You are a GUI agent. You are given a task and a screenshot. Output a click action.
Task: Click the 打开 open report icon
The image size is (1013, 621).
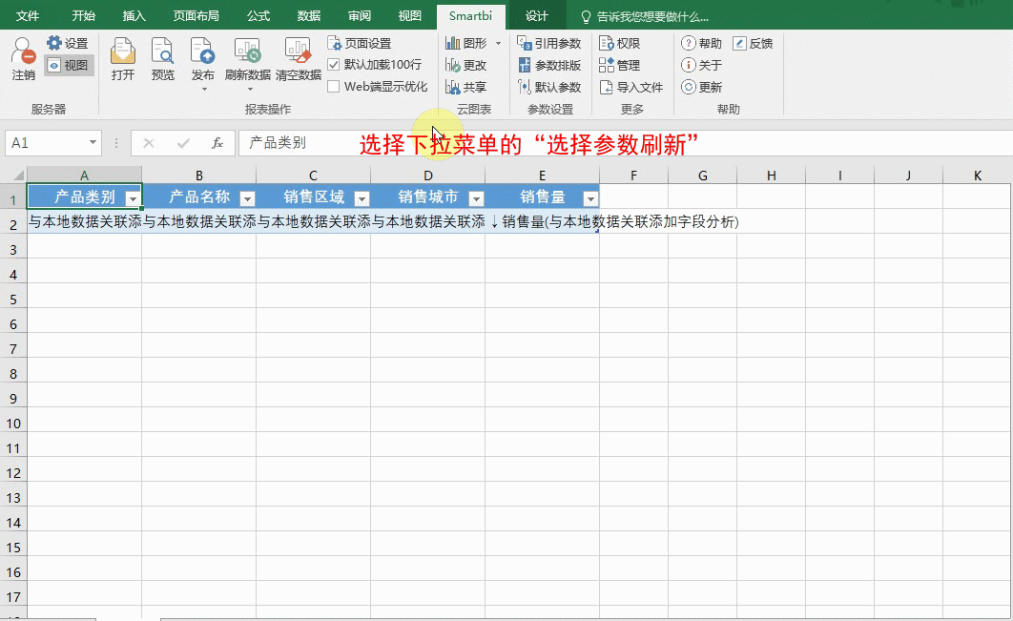point(123,52)
